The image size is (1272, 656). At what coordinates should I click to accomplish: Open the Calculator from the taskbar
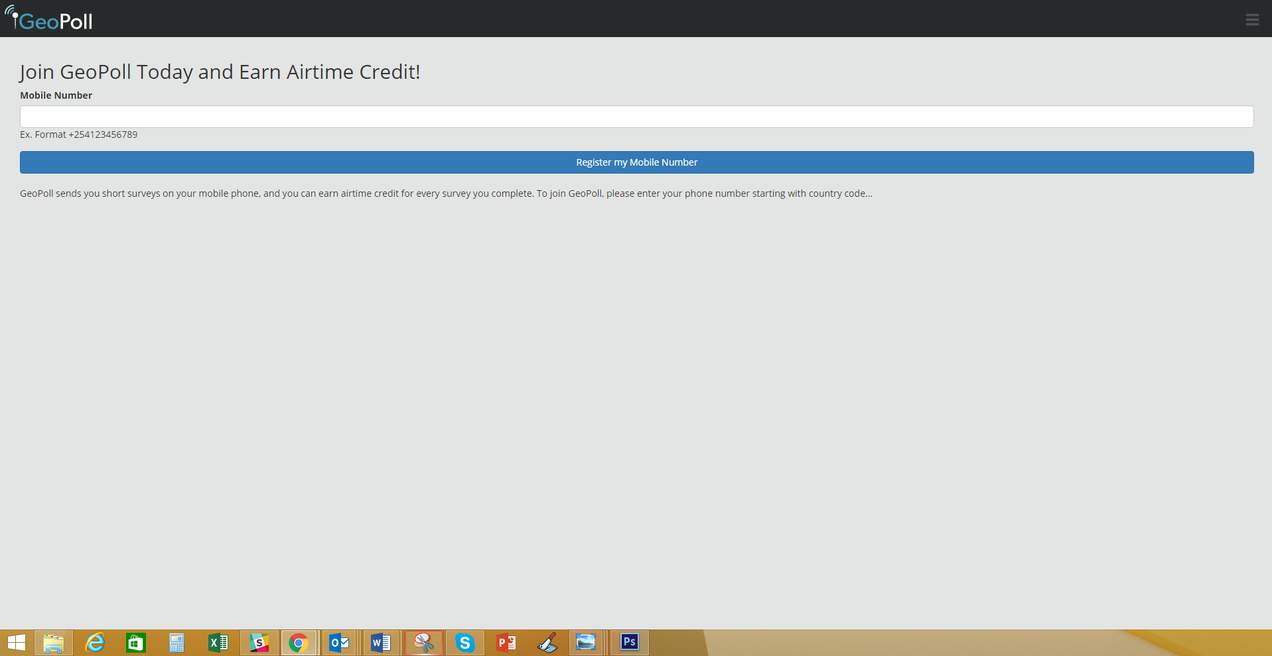(x=177, y=643)
